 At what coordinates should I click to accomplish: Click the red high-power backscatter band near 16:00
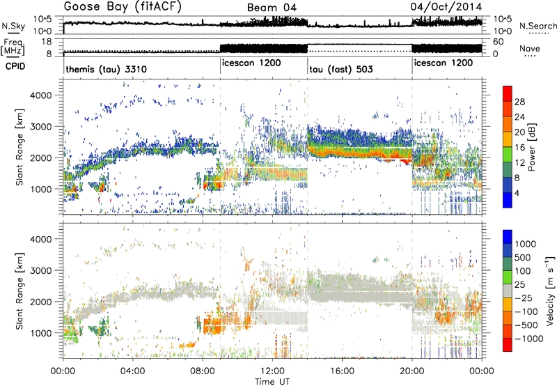(x=359, y=153)
